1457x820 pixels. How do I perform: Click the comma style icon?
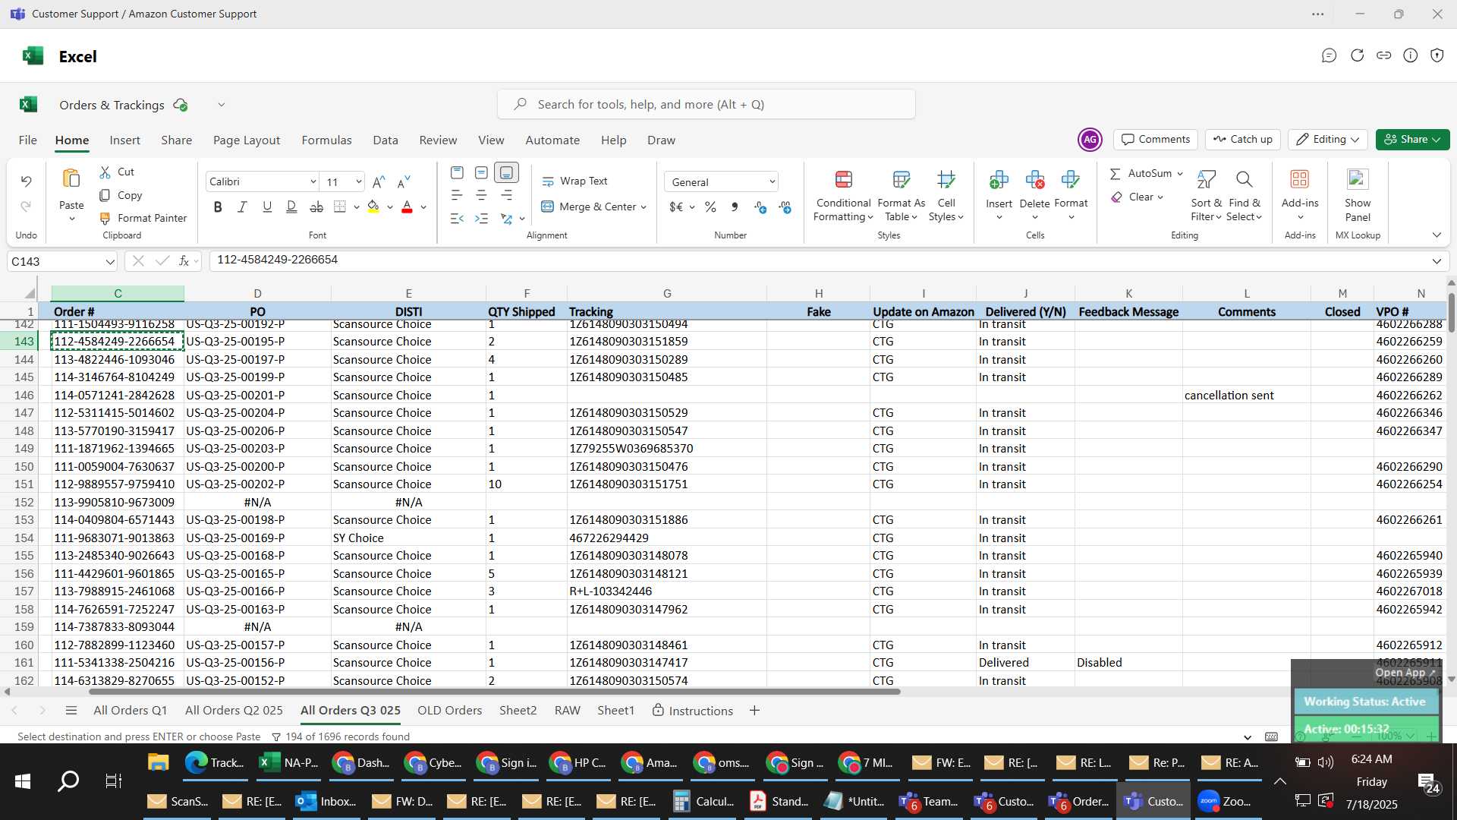[x=735, y=207]
